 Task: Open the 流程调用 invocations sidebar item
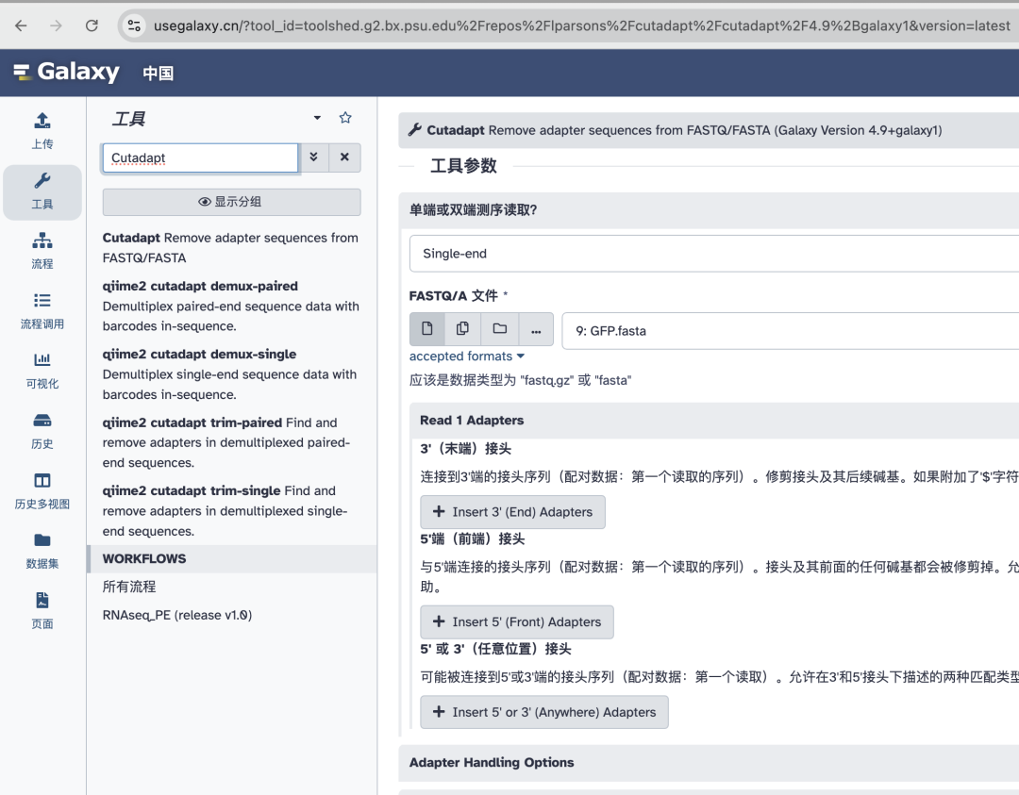pos(42,311)
